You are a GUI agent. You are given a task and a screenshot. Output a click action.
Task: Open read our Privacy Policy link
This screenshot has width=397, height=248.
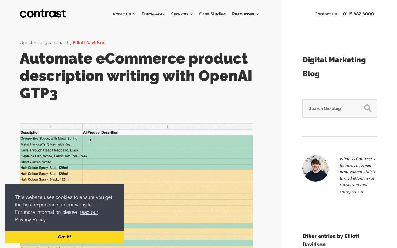click(56, 216)
